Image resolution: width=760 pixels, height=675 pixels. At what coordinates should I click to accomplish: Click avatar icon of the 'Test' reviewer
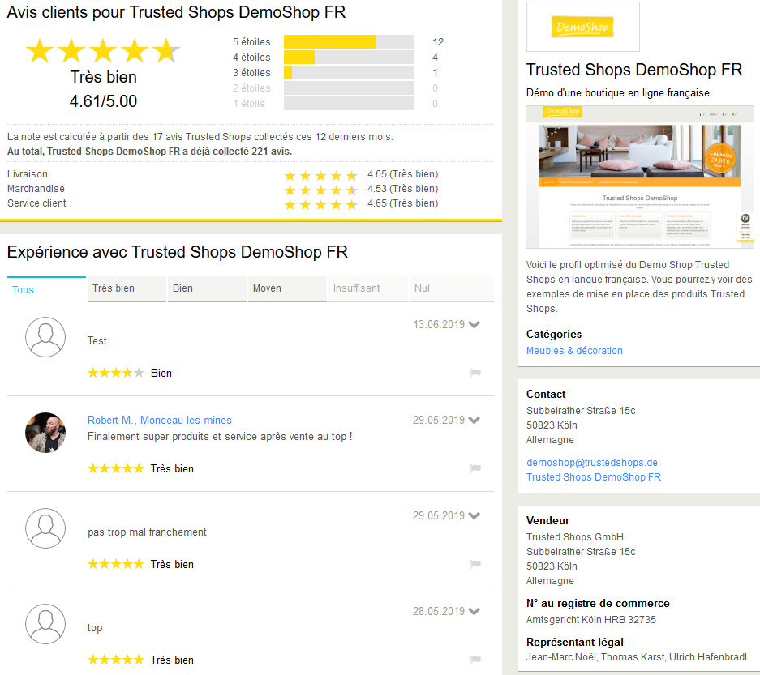point(45,337)
